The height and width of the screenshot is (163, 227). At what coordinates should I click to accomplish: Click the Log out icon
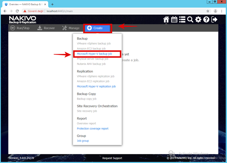pos(214,19)
